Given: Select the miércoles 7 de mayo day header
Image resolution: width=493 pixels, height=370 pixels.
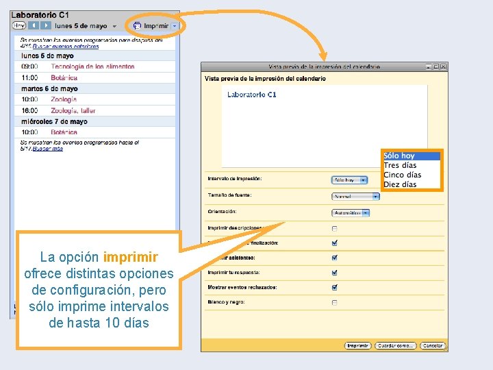Looking at the screenshot, I should [x=94, y=121].
